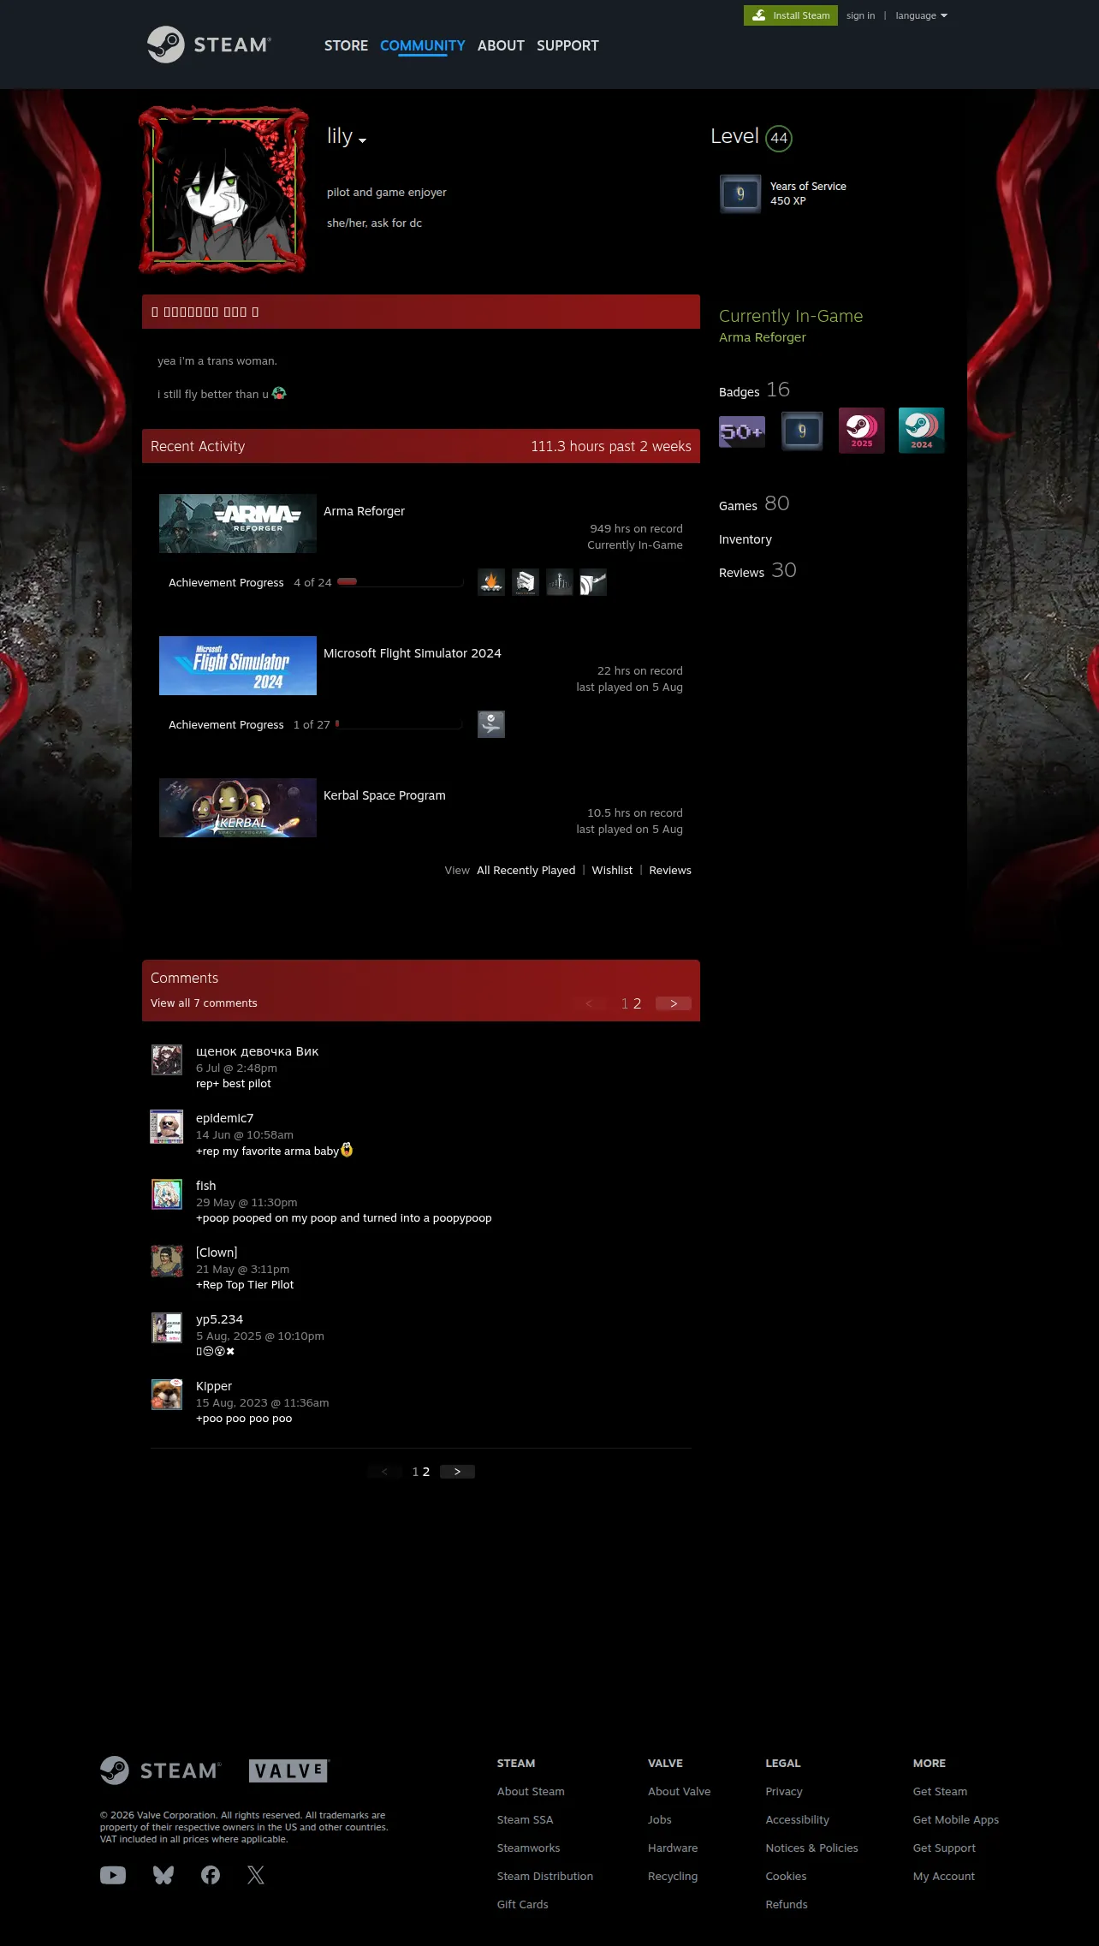Screen dimensions: 1099x1946
Task: Open the View all 7 comments link
Action: (x=204, y=1003)
